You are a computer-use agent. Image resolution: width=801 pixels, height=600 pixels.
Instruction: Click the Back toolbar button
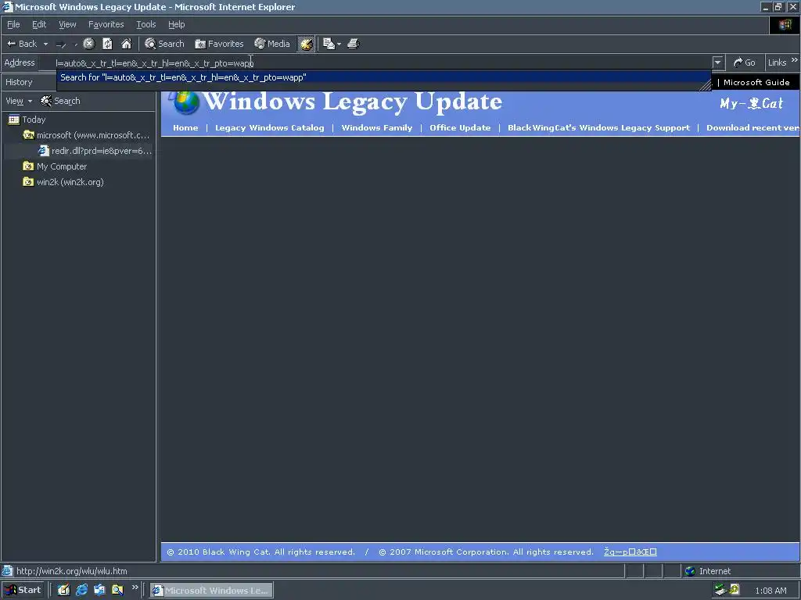click(21, 44)
